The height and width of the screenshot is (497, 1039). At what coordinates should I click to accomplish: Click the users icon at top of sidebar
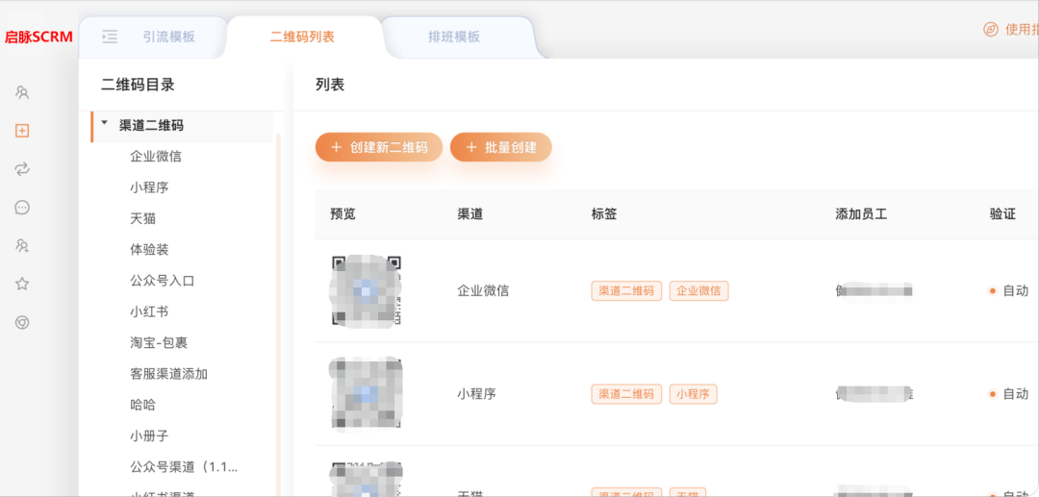22,92
